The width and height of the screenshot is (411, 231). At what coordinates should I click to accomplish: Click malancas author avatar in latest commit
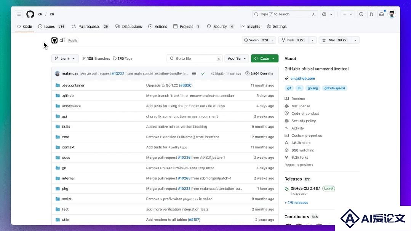coord(57,73)
